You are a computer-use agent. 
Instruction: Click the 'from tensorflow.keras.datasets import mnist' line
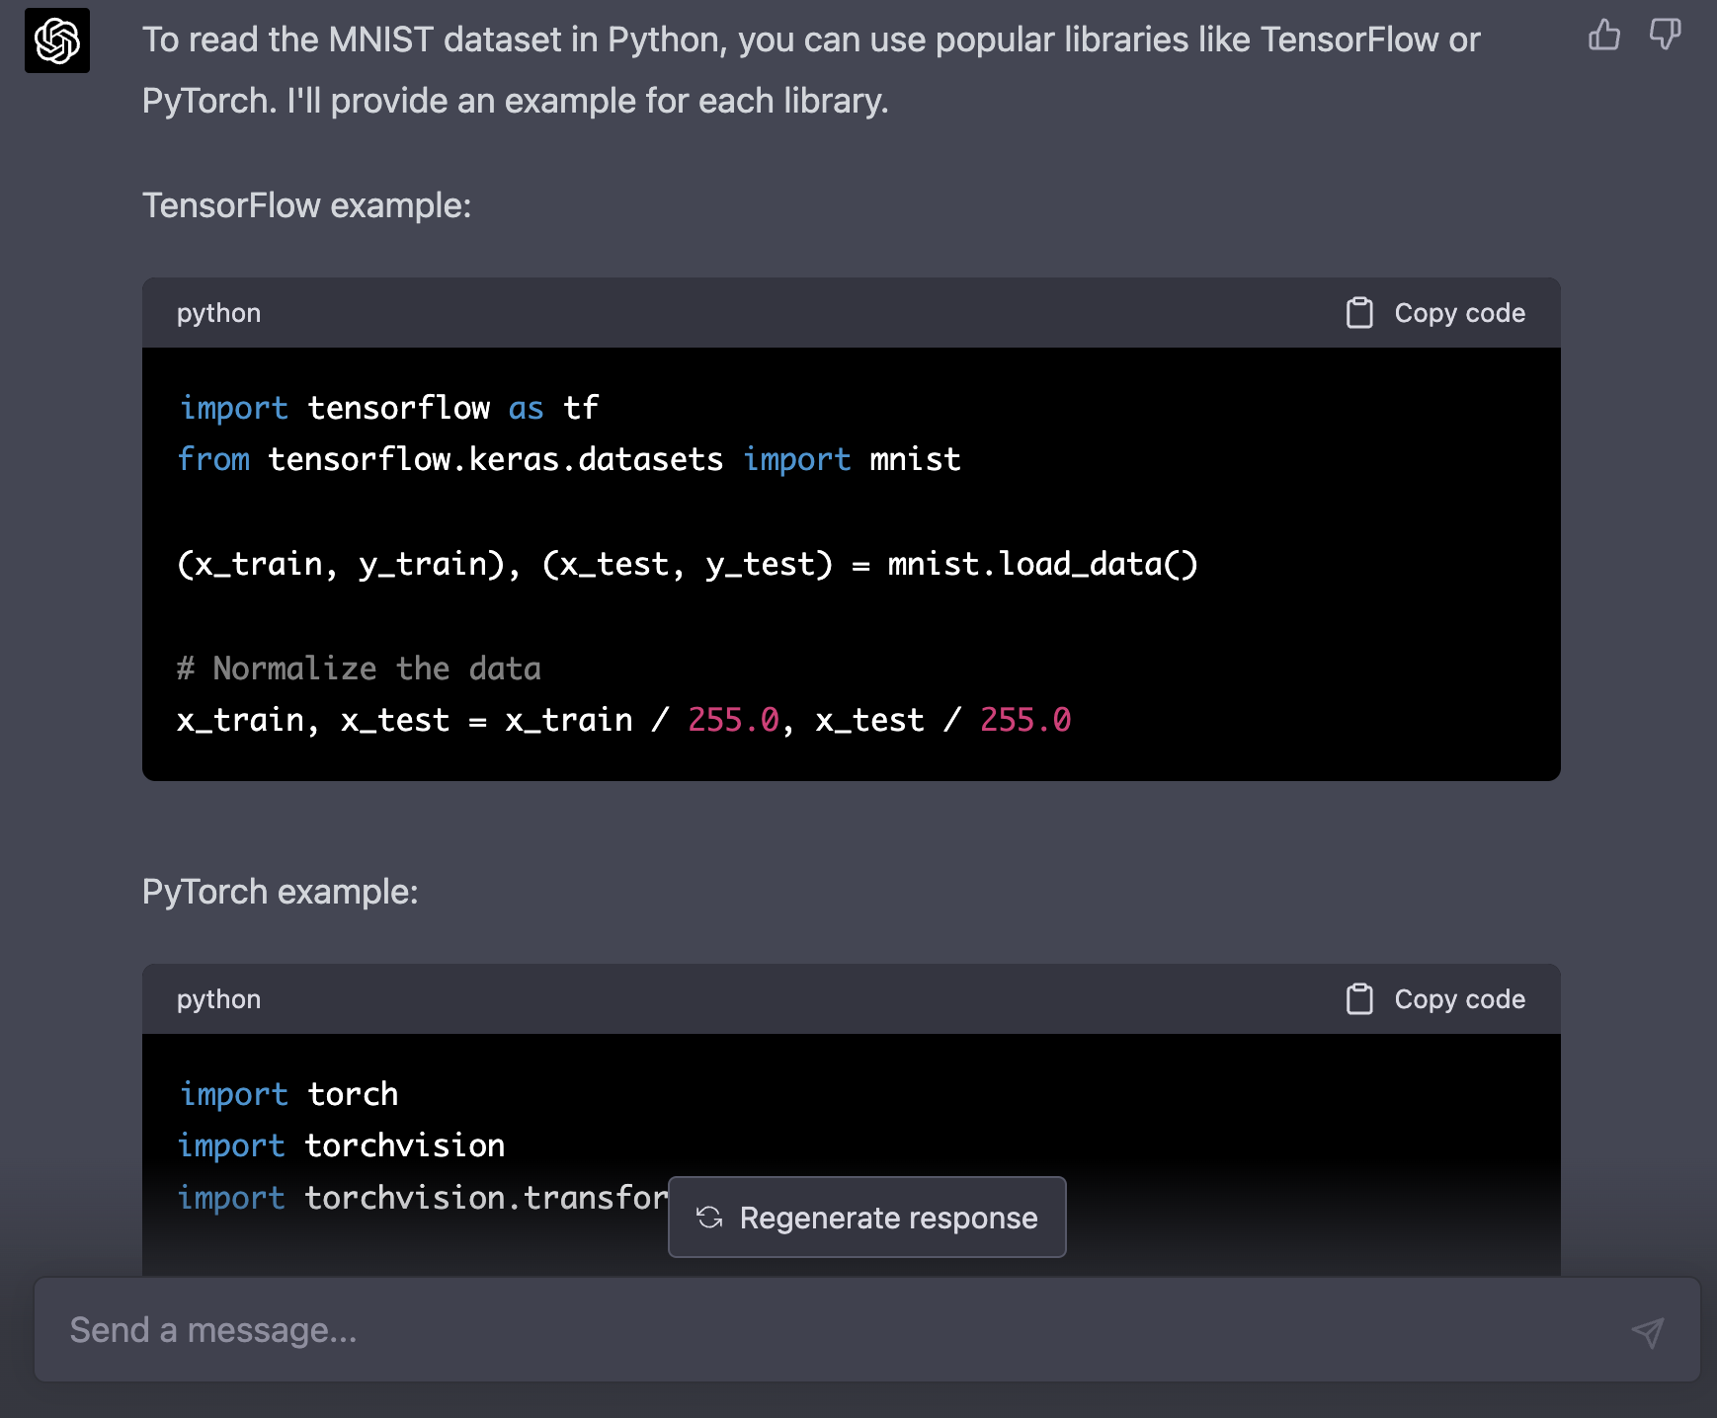(x=569, y=459)
